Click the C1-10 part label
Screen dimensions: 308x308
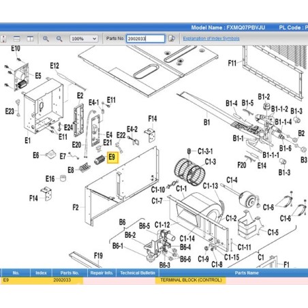click(158, 189)
